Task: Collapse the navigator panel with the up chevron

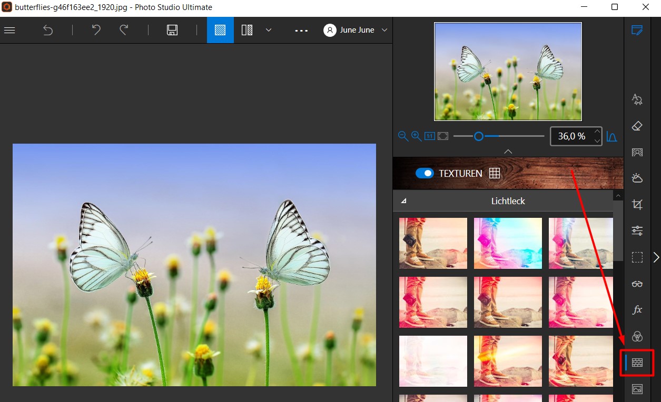Action: point(508,152)
